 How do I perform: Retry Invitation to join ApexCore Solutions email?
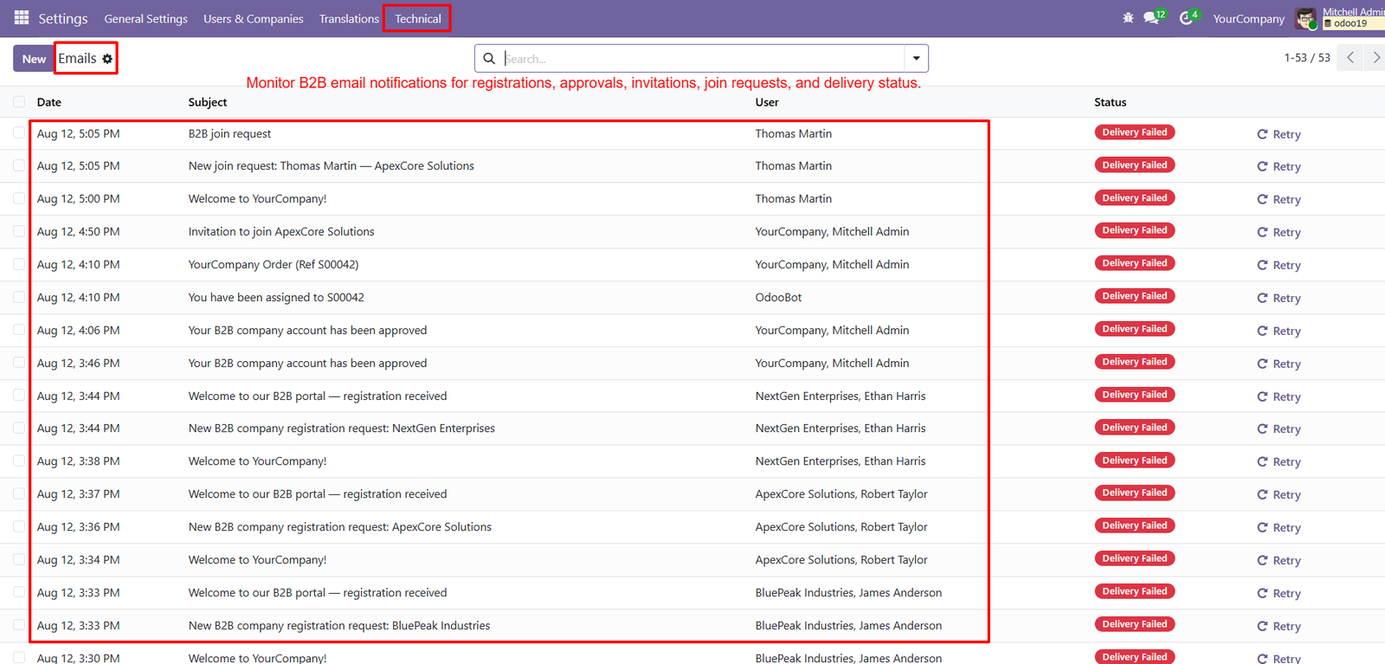click(1279, 232)
